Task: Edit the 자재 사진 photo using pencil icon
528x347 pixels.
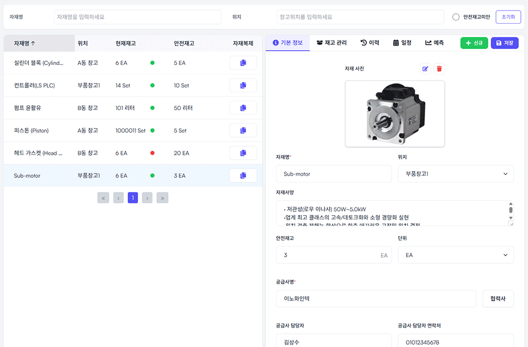Action: click(x=425, y=68)
